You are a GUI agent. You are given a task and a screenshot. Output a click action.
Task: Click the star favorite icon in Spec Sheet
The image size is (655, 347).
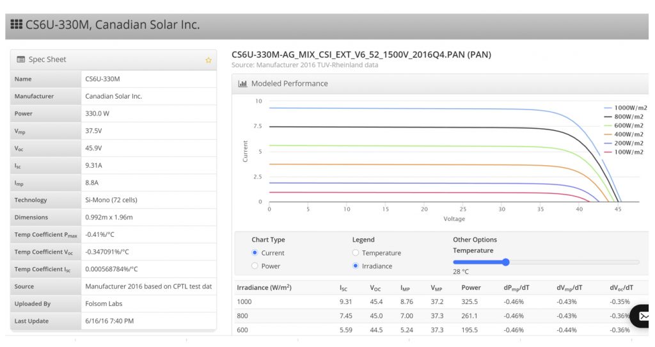[209, 60]
